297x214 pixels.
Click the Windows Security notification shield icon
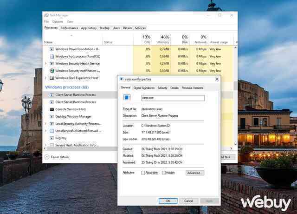pos(52,71)
